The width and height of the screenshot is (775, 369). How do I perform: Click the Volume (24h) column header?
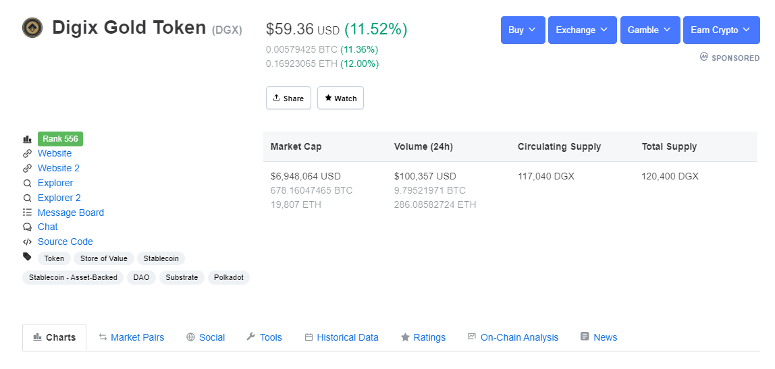pyautogui.click(x=423, y=146)
